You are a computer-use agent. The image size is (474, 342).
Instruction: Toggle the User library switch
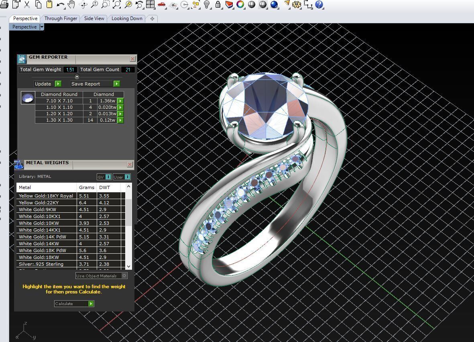pyautogui.click(x=122, y=177)
